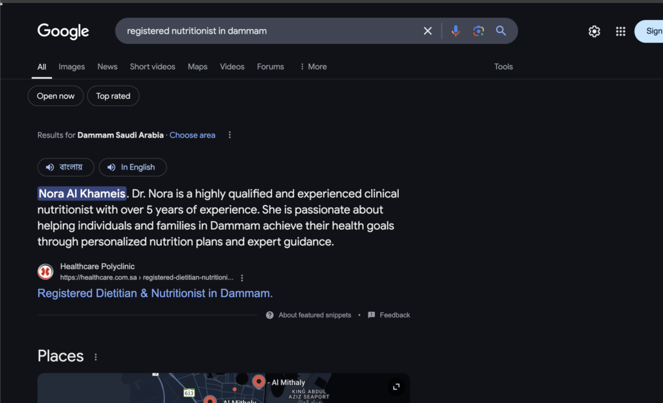This screenshot has height=403, width=663.
Task: Click the Al Mithaly map pin
Action: tap(258, 382)
